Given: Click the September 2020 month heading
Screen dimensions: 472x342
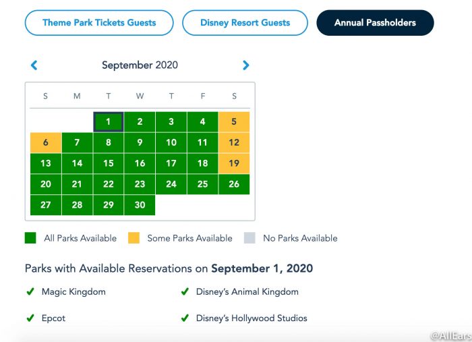Looking at the screenshot, I should pos(140,65).
